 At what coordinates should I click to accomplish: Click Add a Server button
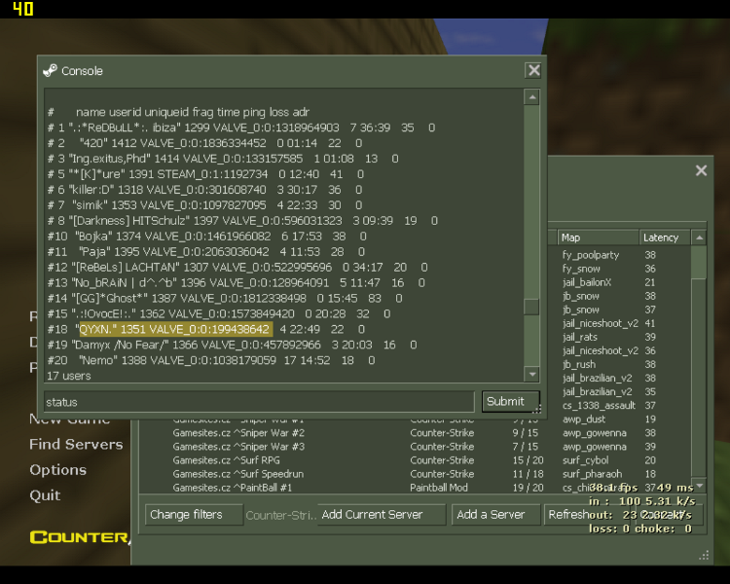[495, 515]
